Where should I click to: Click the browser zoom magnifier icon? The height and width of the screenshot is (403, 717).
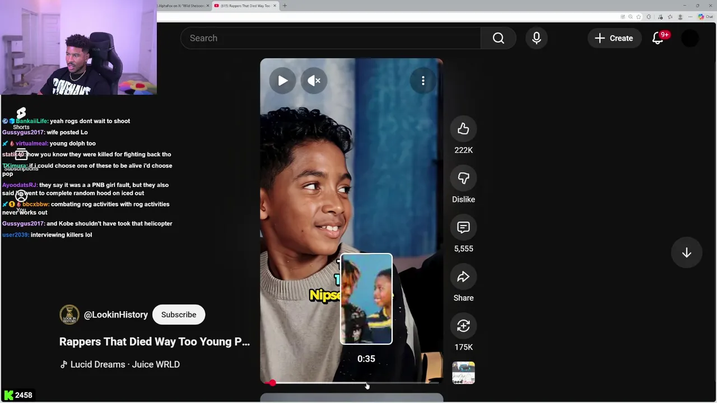tap(630, 17)
